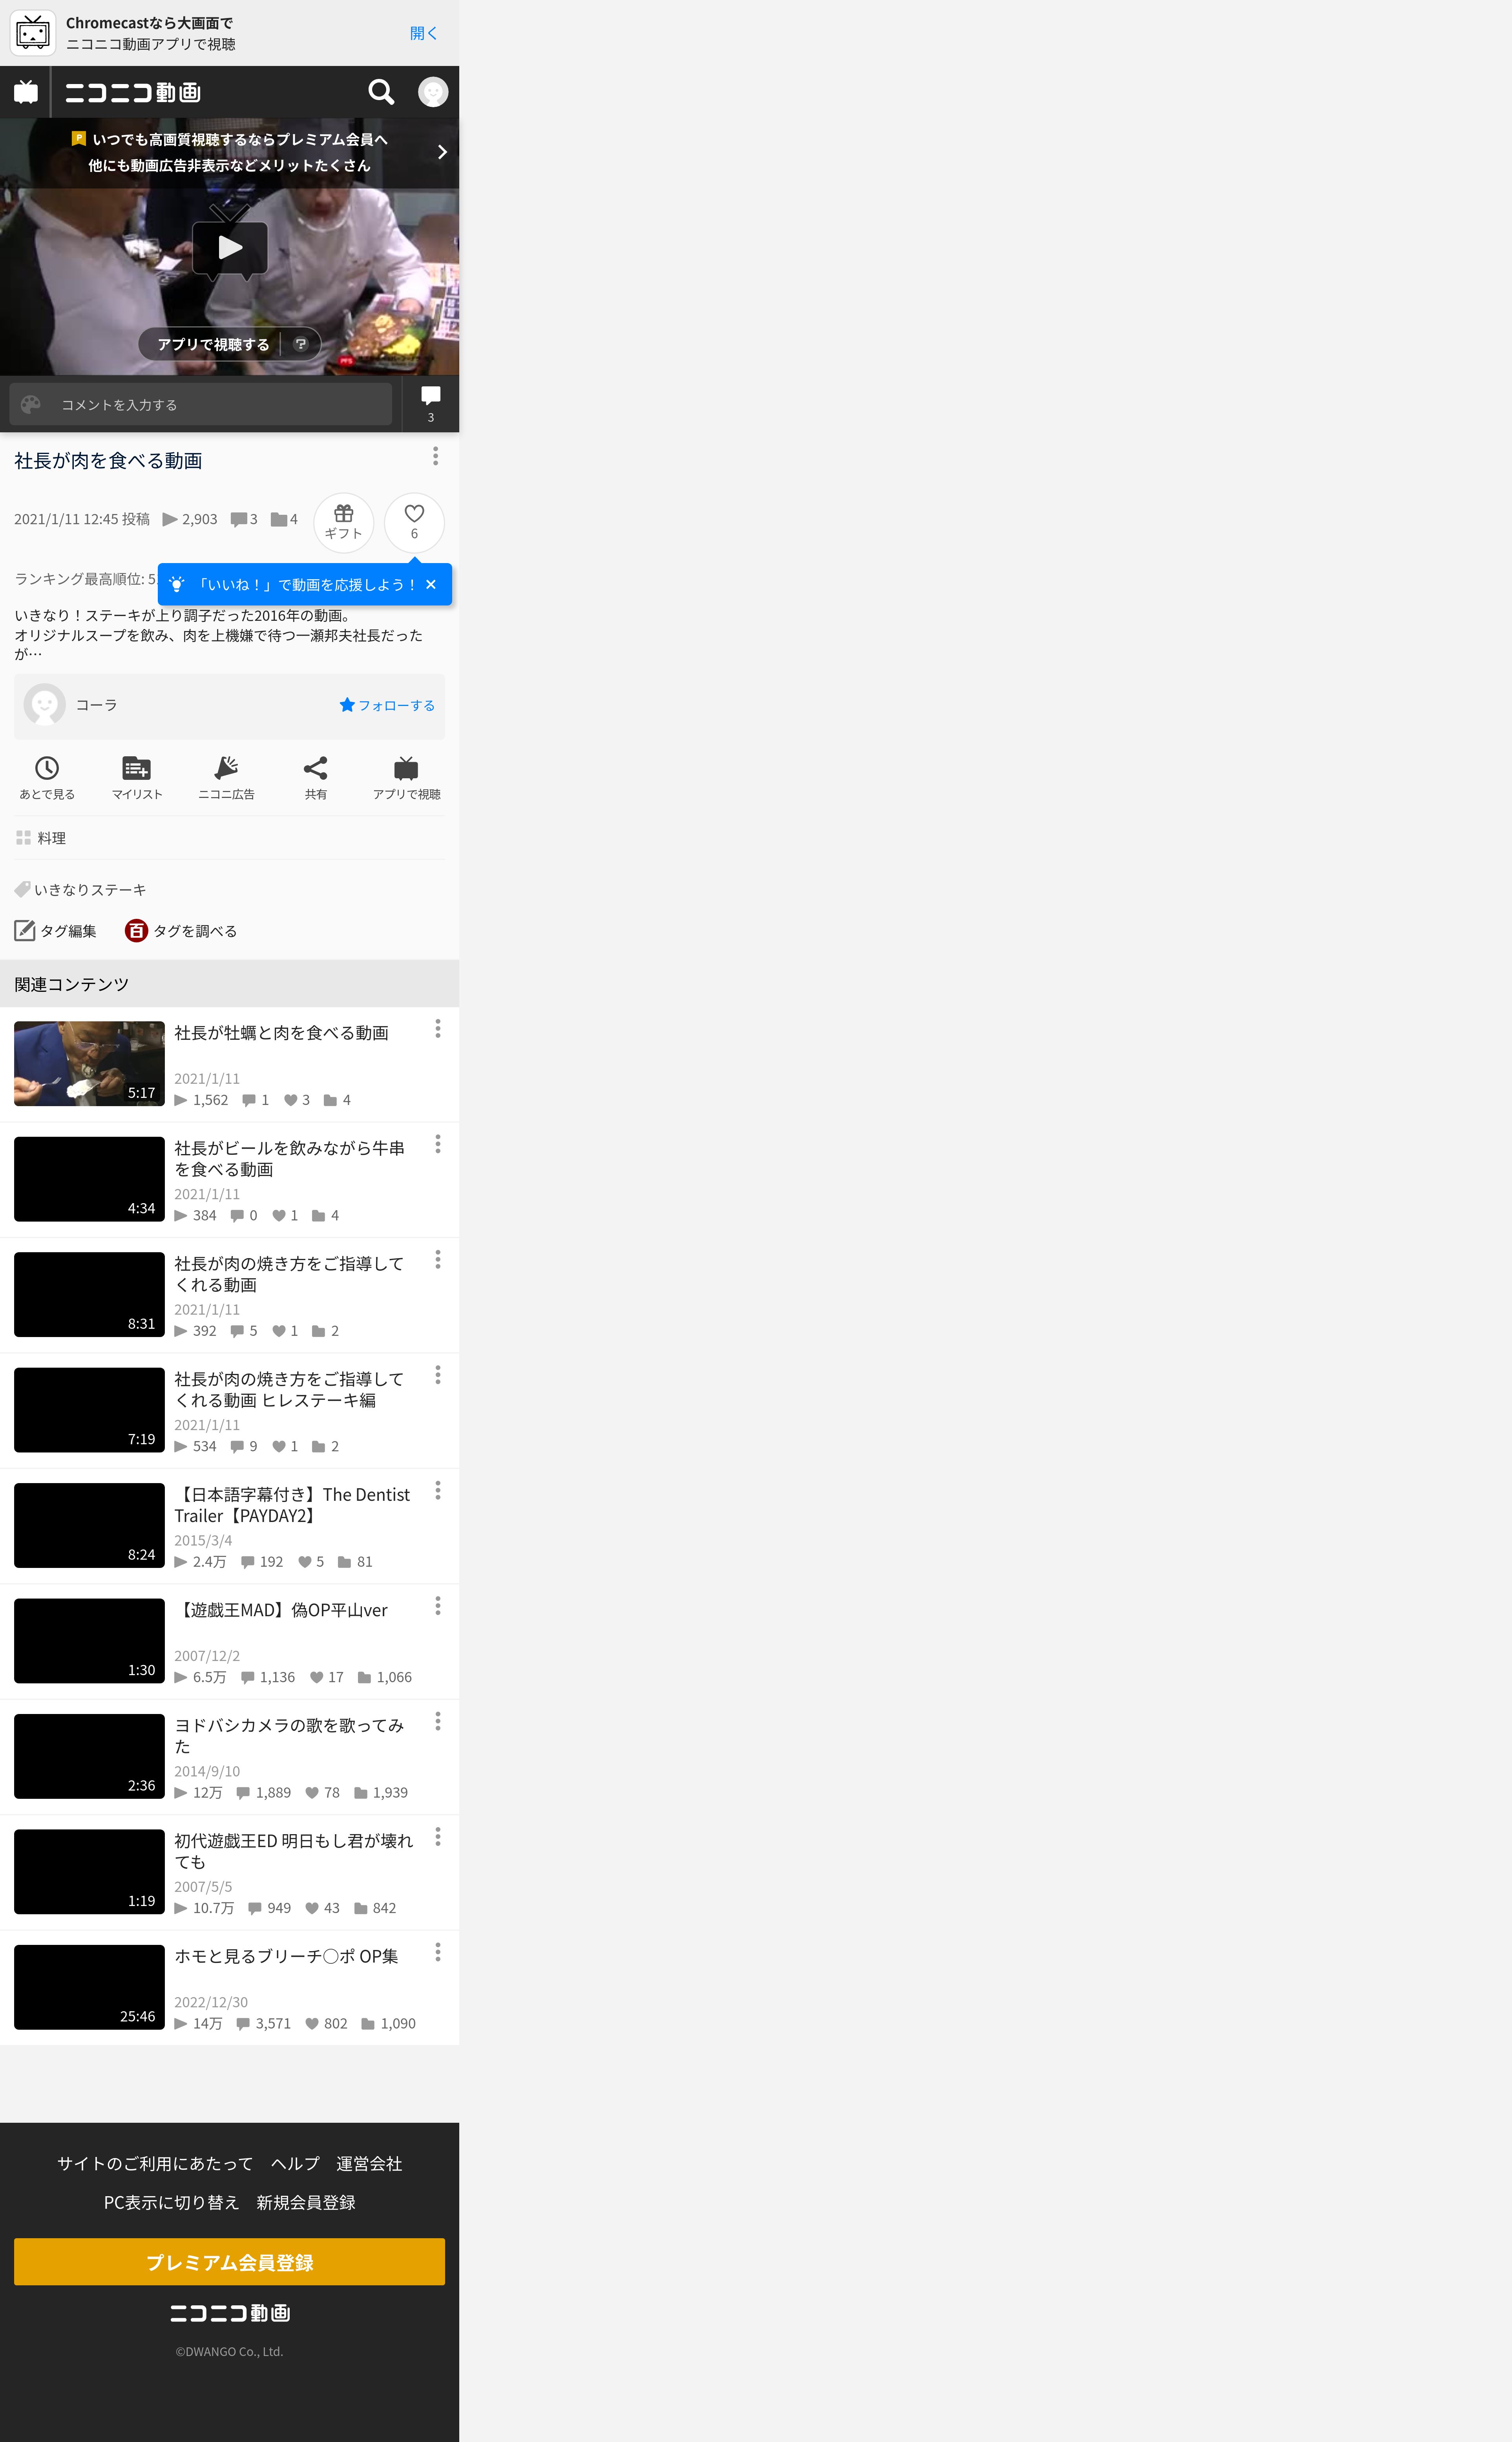Click the プレミアム会員登録 button
Screen dimensions: 1512x2442
pyautogui.click(x=229, y=2262)
